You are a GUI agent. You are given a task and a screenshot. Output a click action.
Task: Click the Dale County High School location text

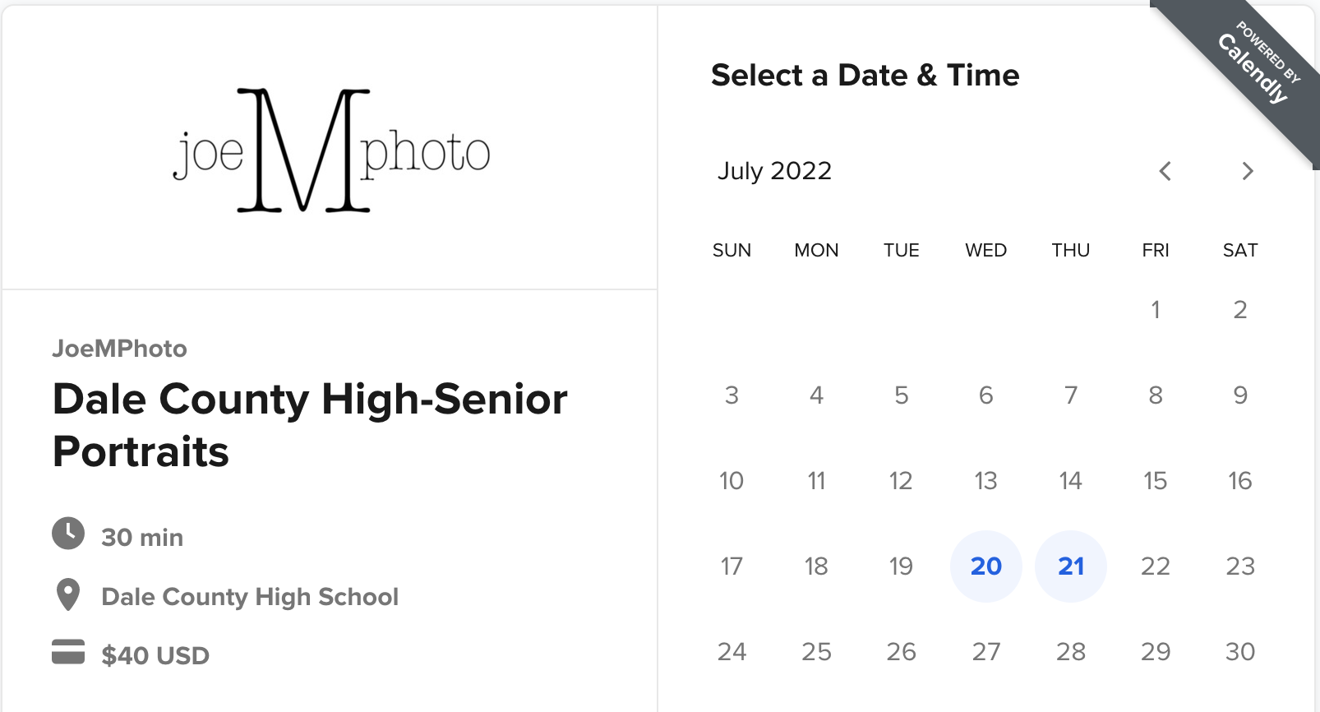pyautogui.click(x=250, y=597)
